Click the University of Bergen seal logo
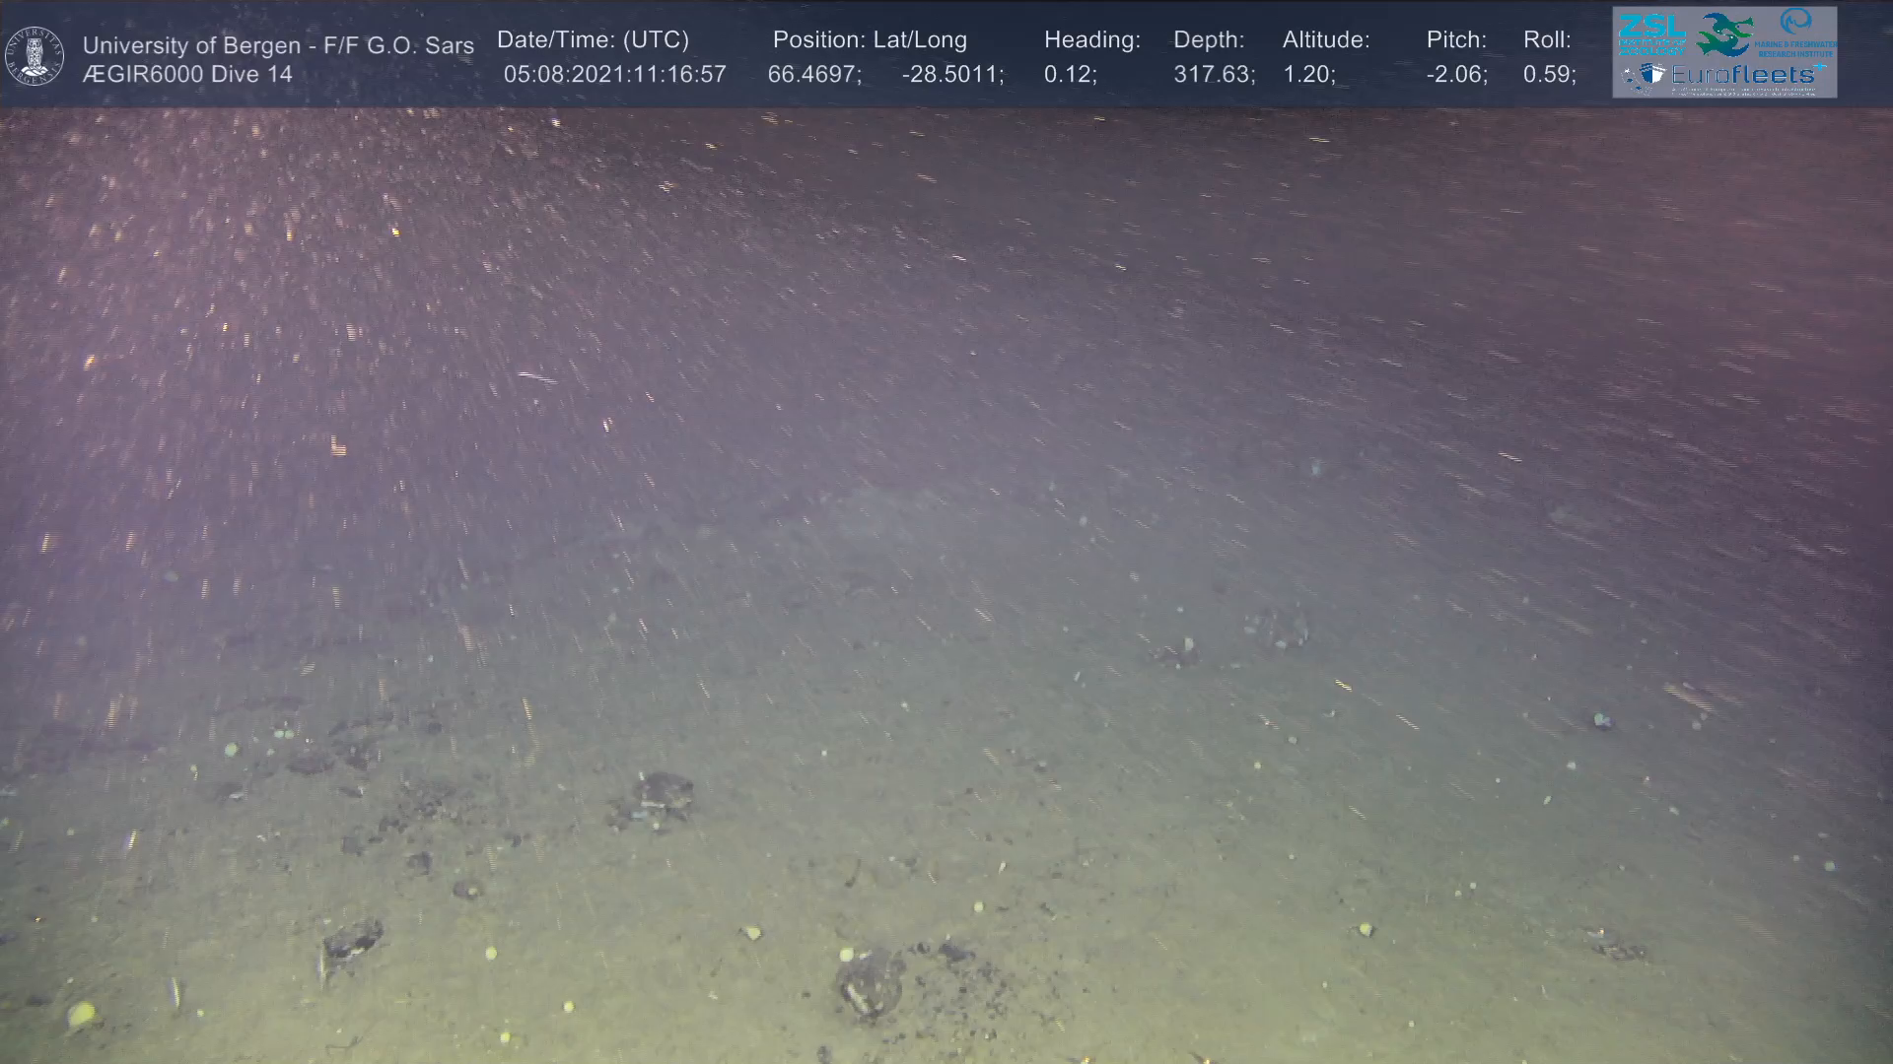 point(35,55)
